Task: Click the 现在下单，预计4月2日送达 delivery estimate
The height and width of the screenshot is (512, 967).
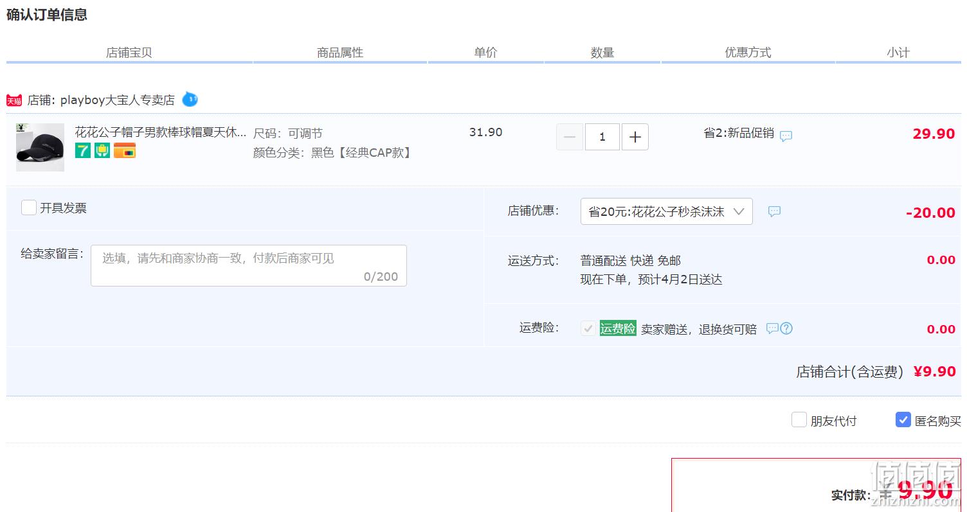Action: point(651,279)
